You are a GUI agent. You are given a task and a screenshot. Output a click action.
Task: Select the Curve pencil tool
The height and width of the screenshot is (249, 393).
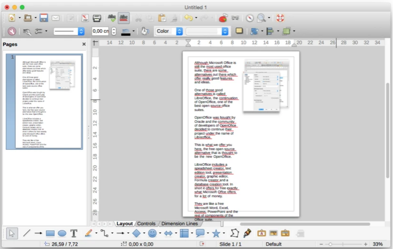(88, 233)
